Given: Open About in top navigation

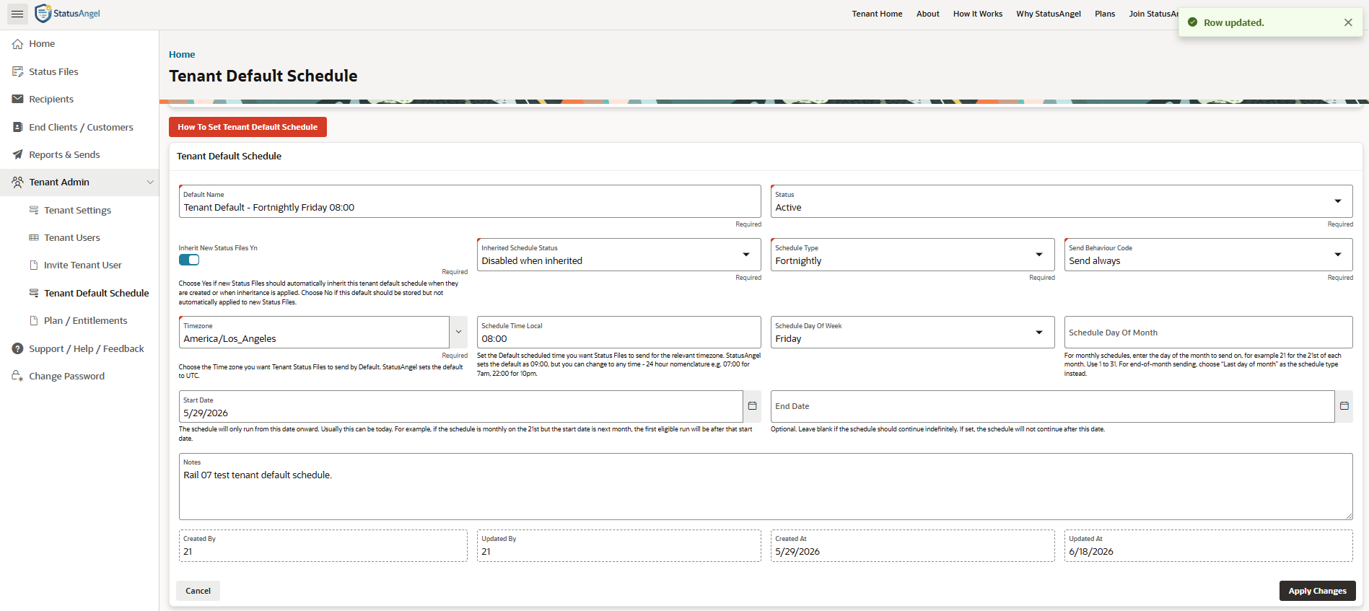Looking at the screenshot, I should (928, 14).
